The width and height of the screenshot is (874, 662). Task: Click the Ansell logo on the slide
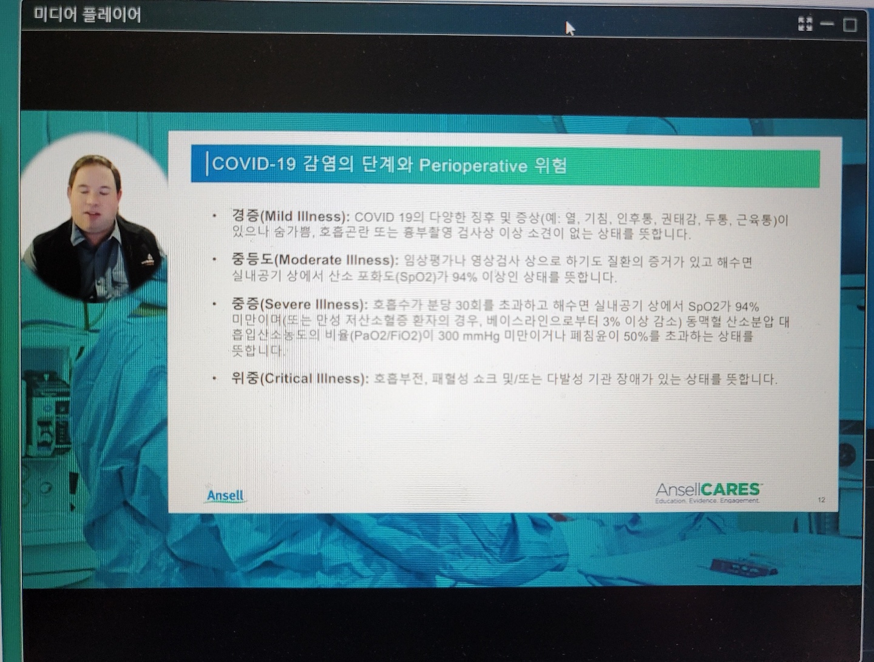tap(225, 496)
